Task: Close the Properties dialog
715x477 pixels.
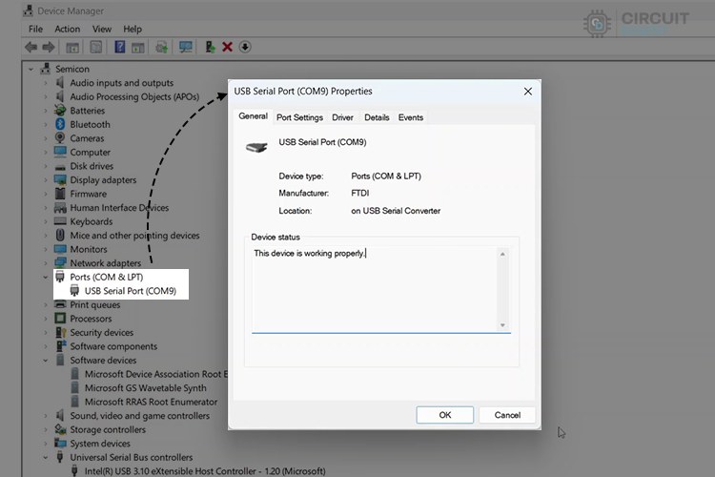Action: click(x=527, y=92)
